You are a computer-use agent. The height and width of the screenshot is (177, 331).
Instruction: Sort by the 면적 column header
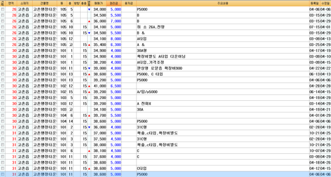coord(11,3)
